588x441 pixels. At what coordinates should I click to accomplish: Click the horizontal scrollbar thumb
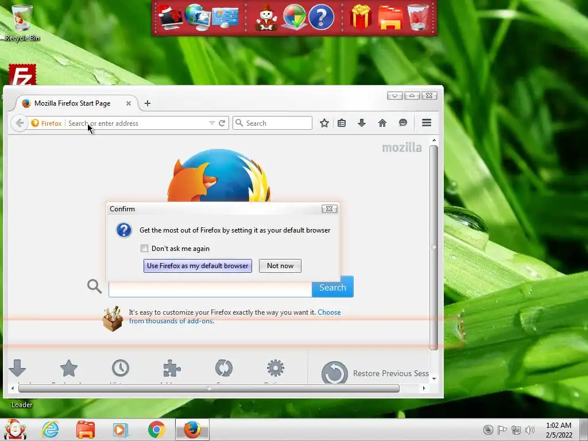pos(209,389)
